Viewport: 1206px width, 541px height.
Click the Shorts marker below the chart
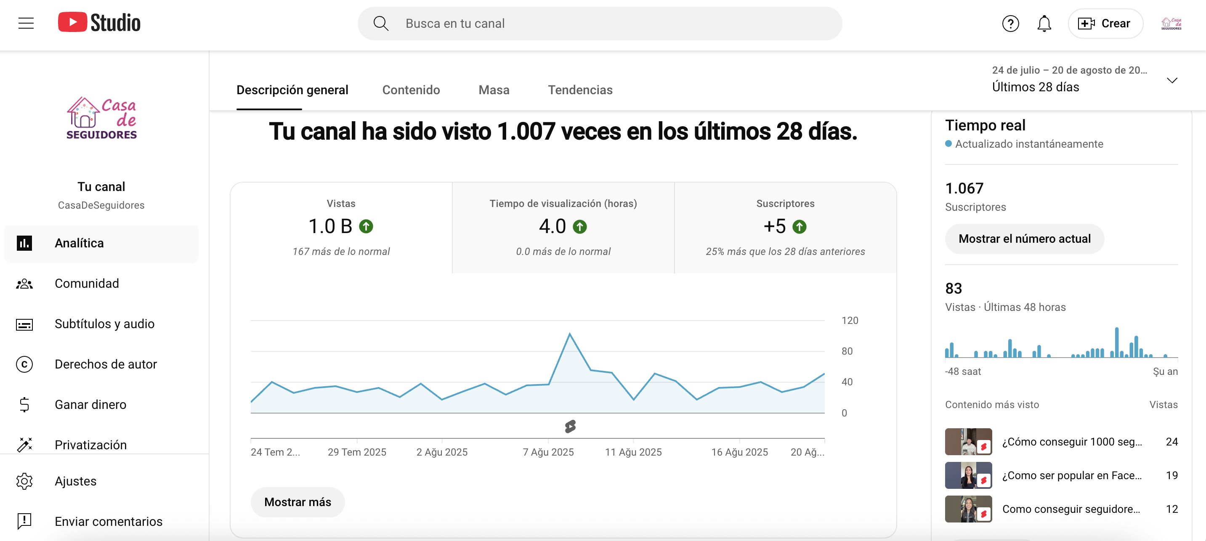pyautogui.click(x=570, y=426)
